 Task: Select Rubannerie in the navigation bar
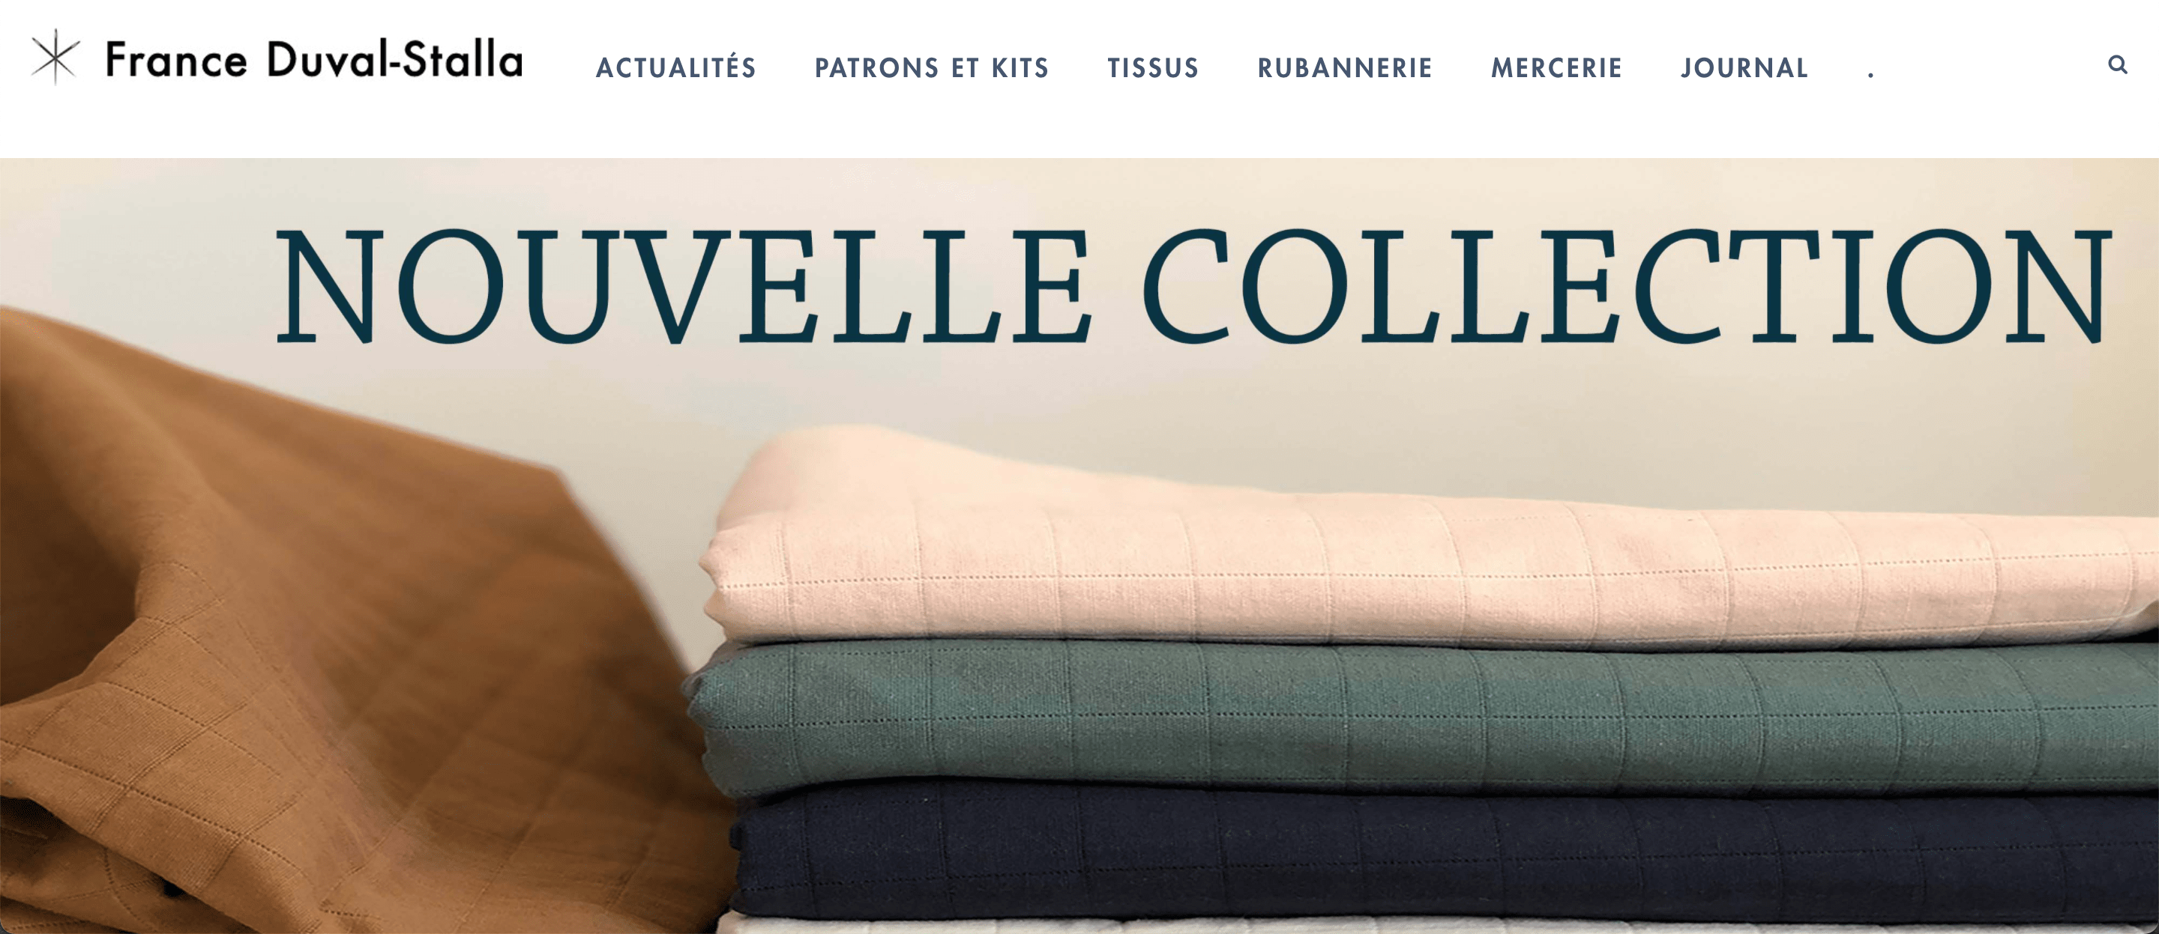[x=1345, y=68]
